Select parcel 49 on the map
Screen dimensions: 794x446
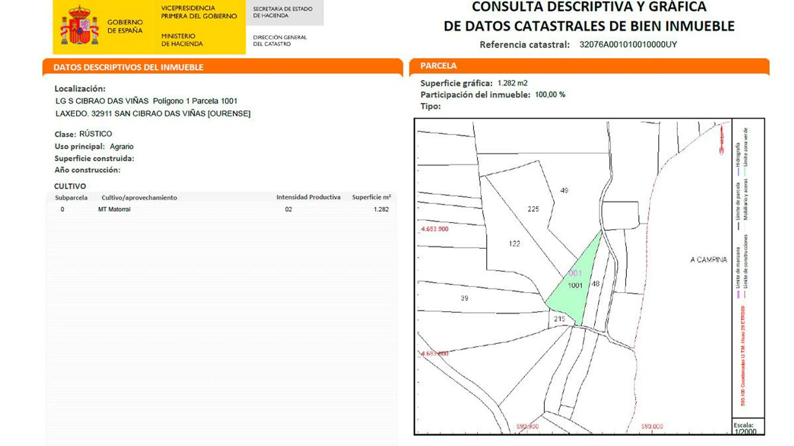(x=564, y=191)
